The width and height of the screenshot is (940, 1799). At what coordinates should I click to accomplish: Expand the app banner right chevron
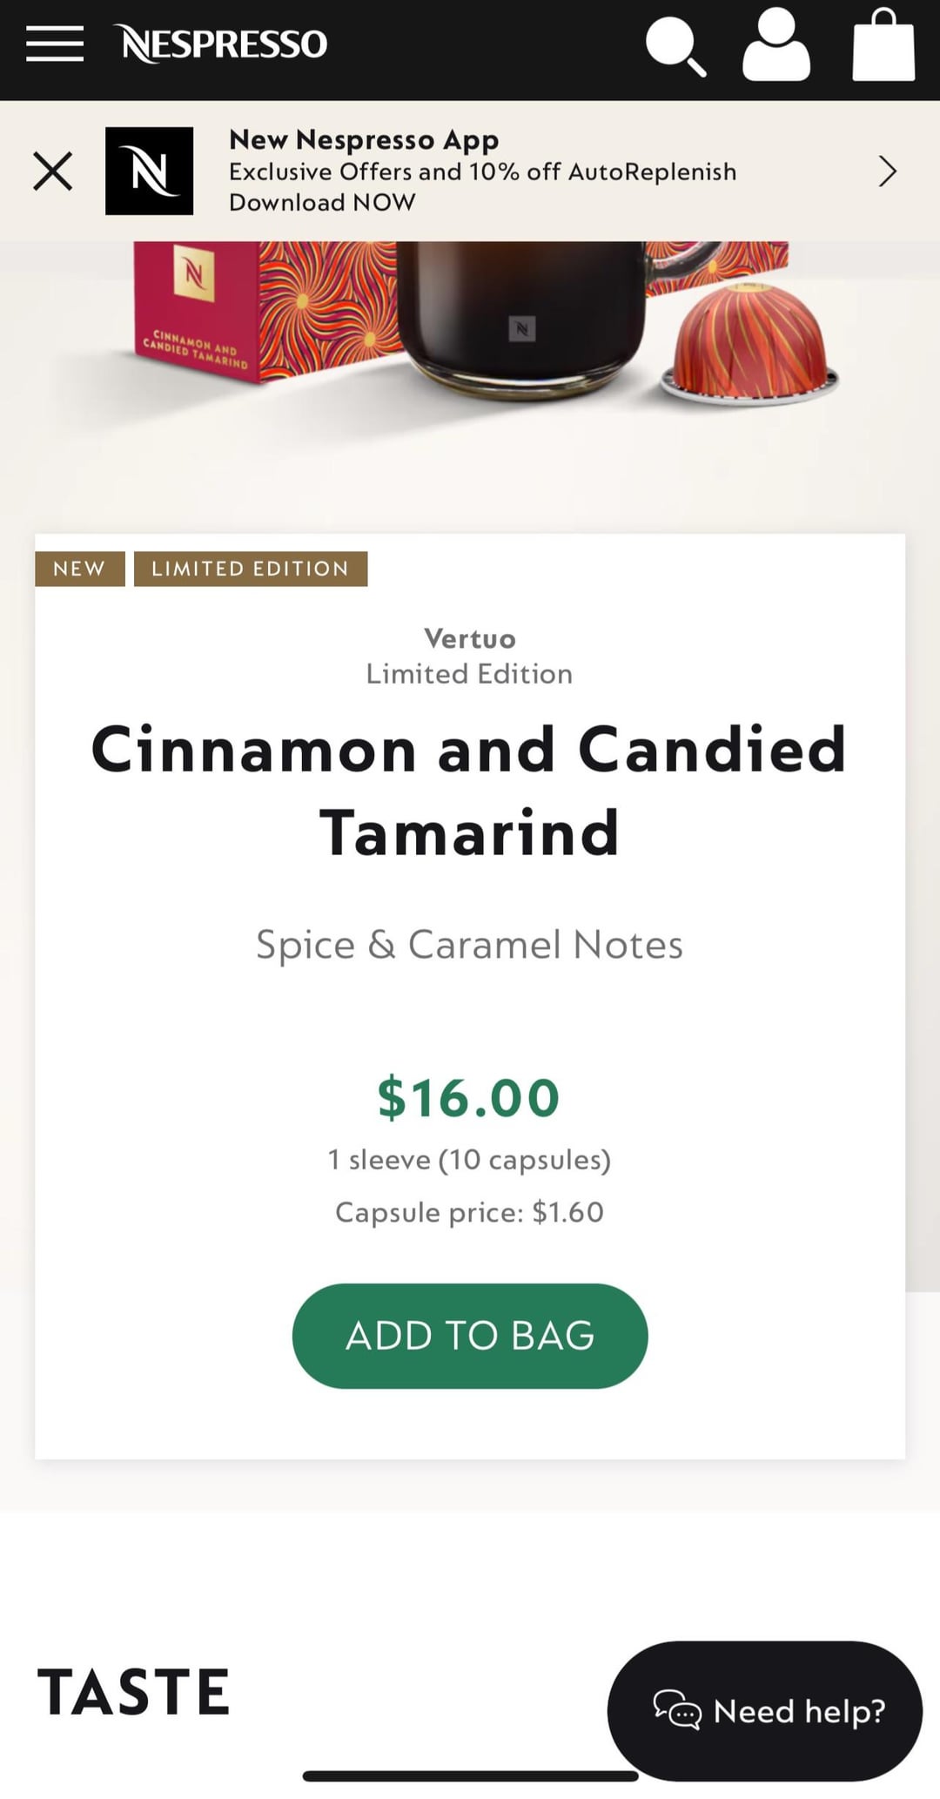pos(887,172)
